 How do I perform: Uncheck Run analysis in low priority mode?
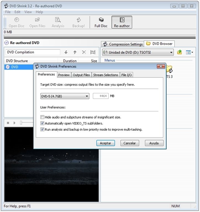(42, 129)
